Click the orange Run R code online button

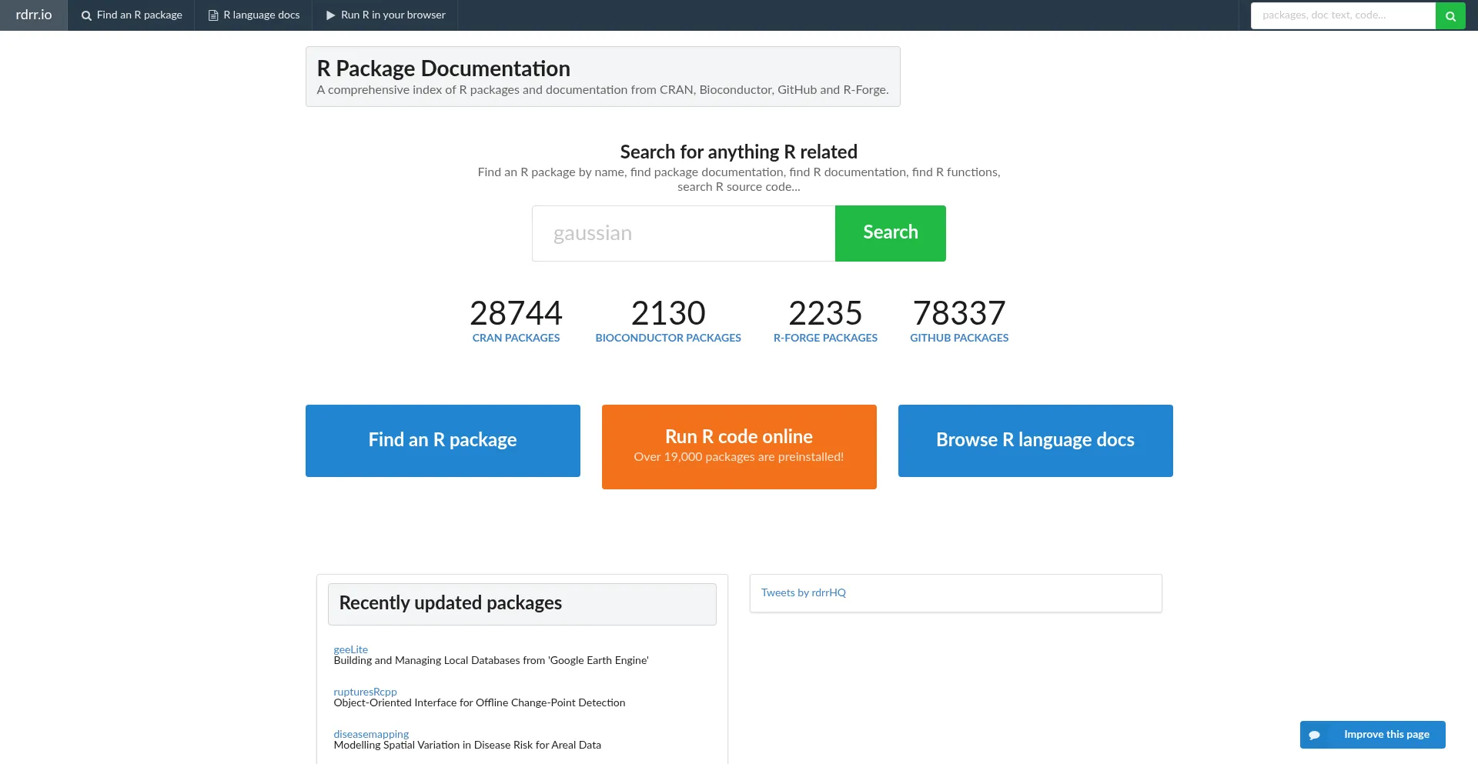[x=739, y=446]
